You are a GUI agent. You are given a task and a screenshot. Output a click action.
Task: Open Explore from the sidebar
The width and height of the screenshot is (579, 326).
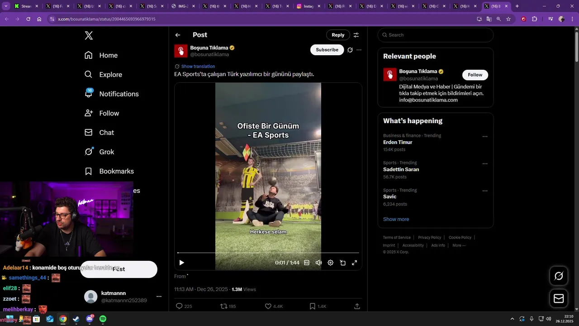(104, 75)
